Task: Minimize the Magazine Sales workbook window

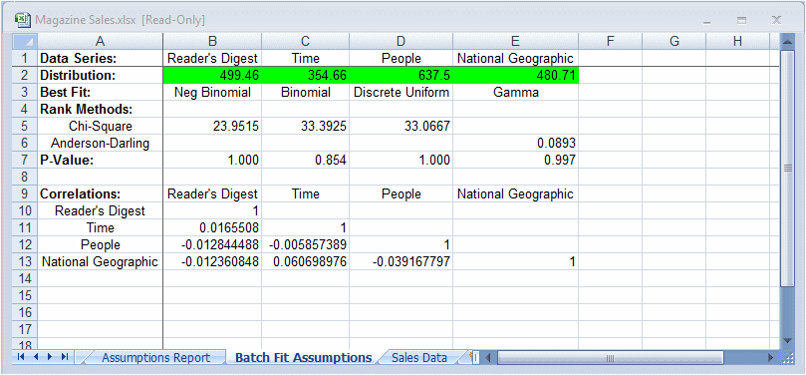Action: tap(707, 21)
